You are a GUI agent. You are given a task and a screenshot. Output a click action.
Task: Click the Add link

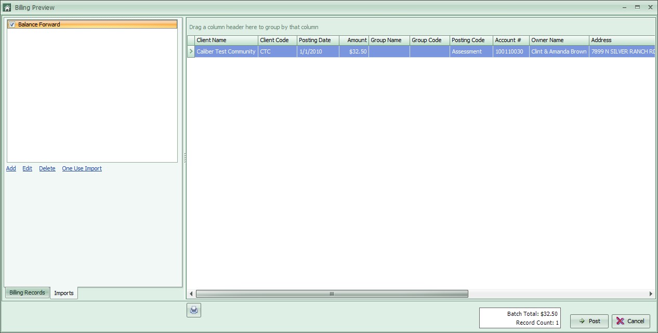click(x=11, y=168)
